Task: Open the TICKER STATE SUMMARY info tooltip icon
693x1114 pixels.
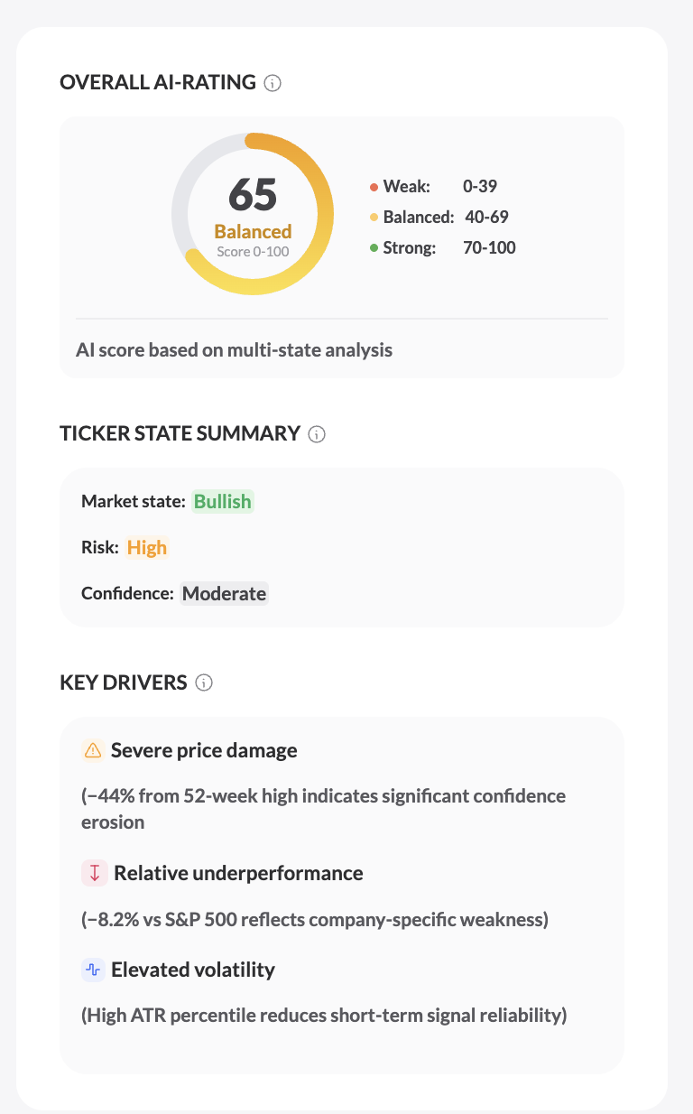Action: [316, 434]
